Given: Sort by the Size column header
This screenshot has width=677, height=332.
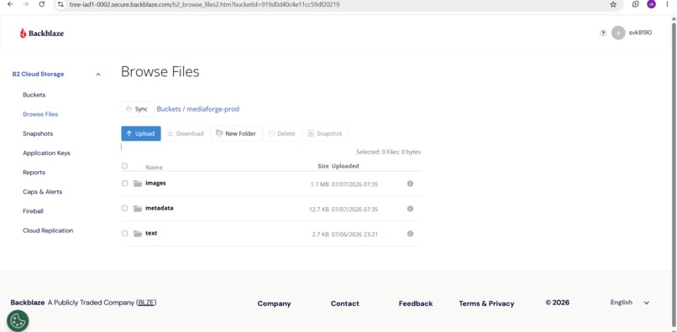Looking at the screenshot, I should (323, 166).
